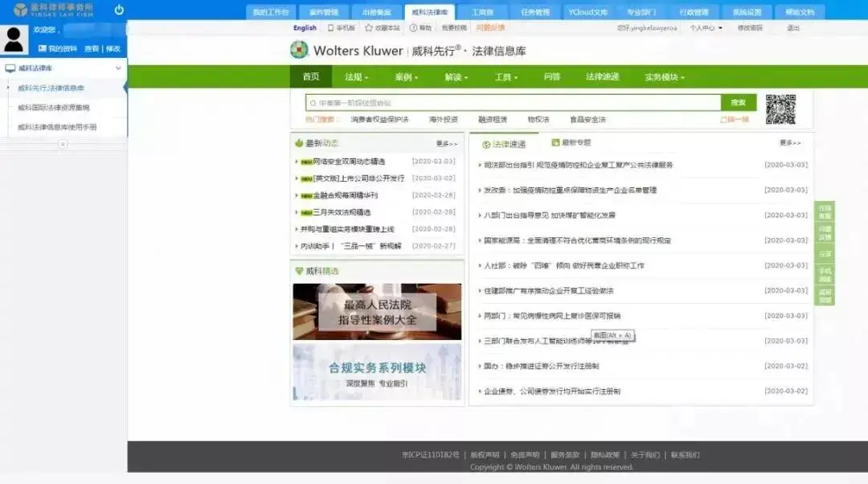Click 退出 to log out
Screen dimensions: 868x484
pyautogui.click(x=793, y=27)
